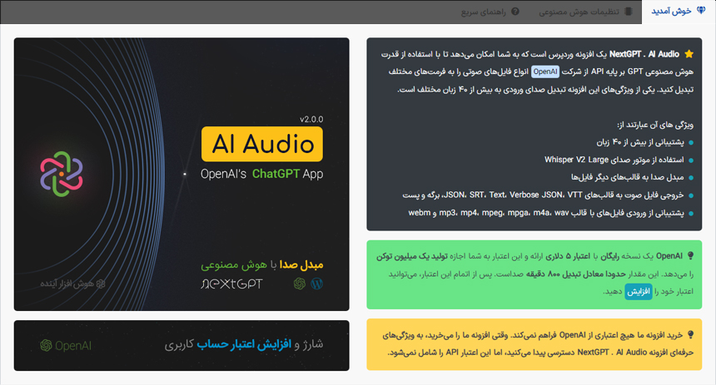Screen dimensions: 716x385
Task: Click the chip icon beside تنظیمات هوش مصنوعی
Action: pyautogui.click(x=629, y=12)
